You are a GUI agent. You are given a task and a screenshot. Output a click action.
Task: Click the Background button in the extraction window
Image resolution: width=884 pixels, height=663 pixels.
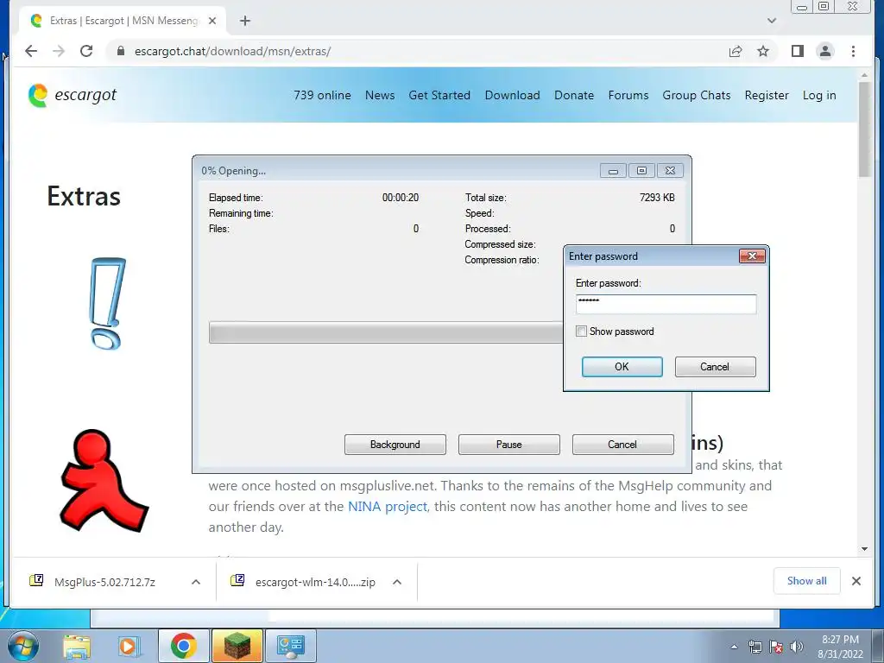click(395, 445)
